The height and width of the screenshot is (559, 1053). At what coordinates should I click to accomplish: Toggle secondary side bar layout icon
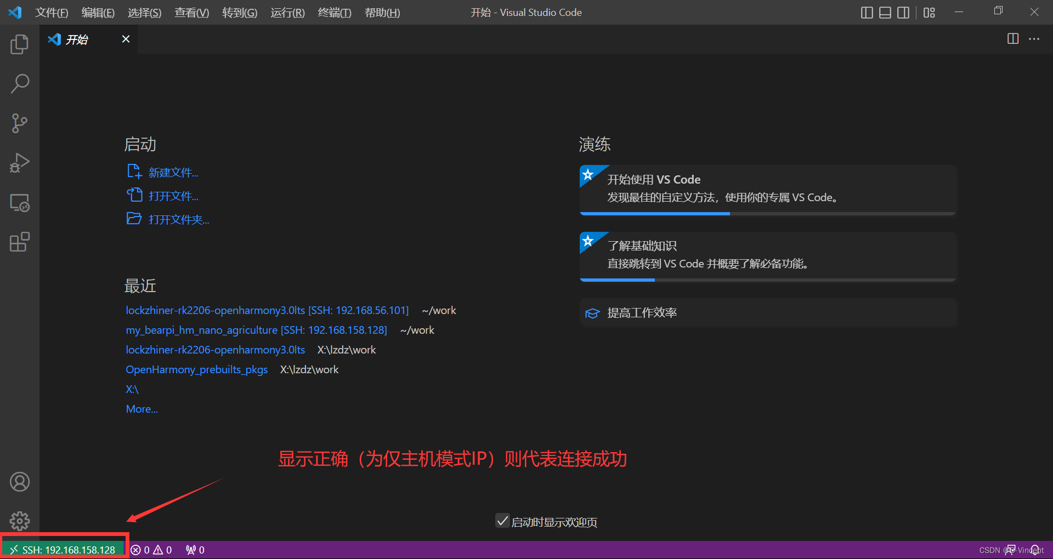pyautogui.click(x=903, y=12)
